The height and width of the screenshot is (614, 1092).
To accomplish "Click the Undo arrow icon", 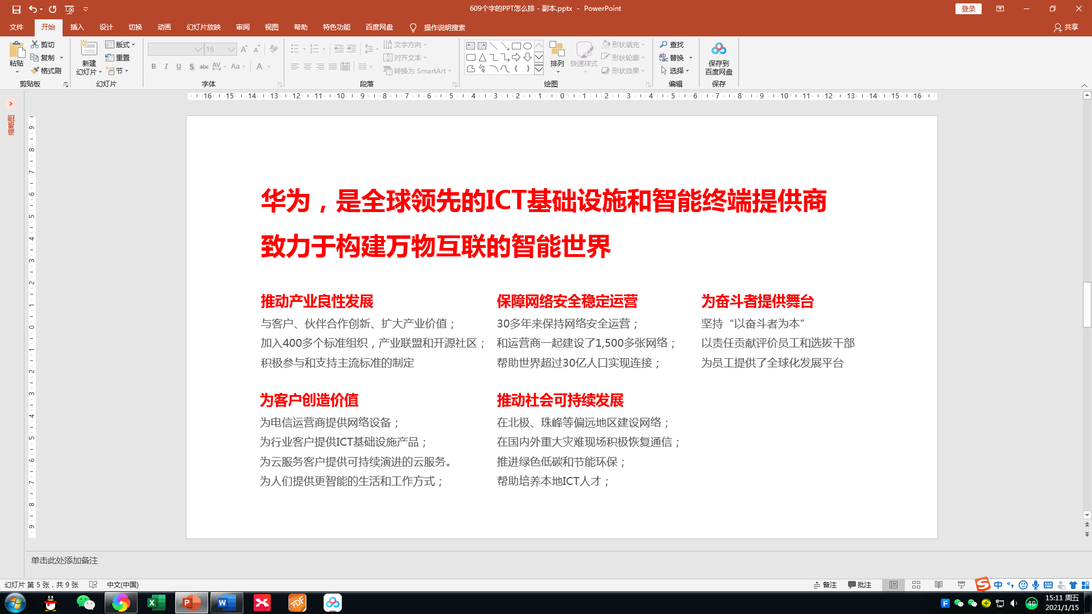I will point(33,9).
